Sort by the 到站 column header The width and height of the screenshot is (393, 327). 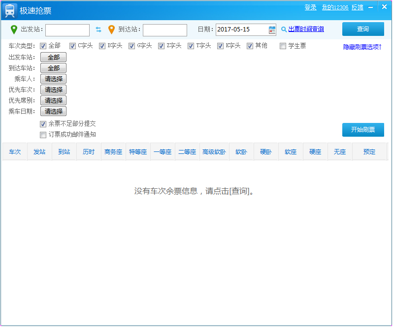point(64,152)
